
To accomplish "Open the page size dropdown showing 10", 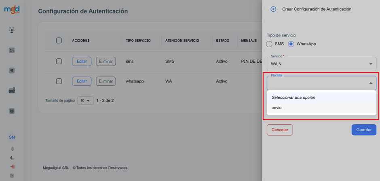I will [x=85, y=100].
